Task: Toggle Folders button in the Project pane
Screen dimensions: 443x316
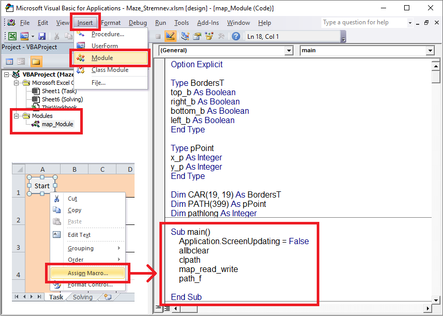Action: (36, 61)
